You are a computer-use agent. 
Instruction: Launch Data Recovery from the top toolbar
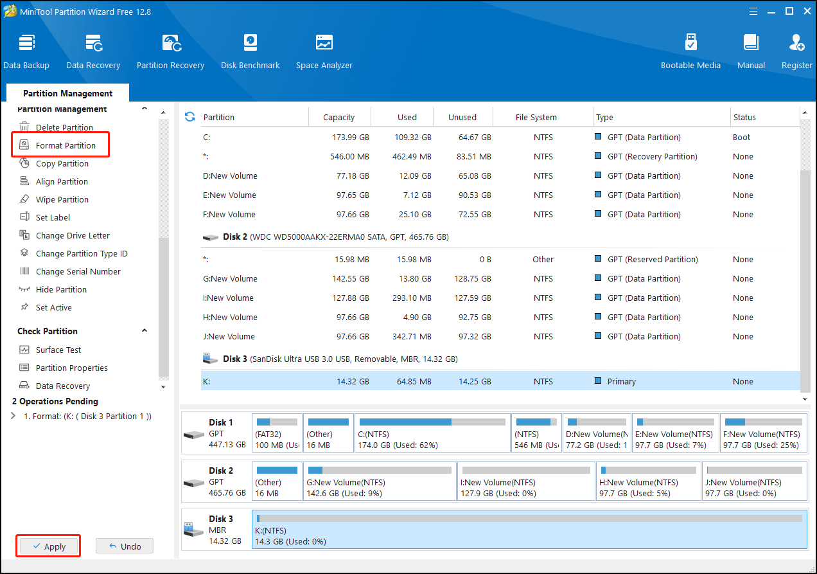tap(93, 51)
